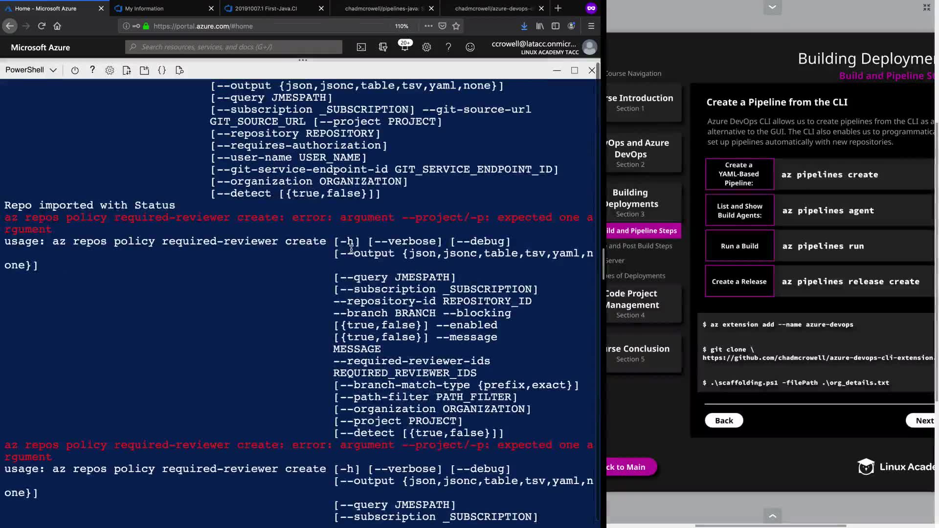Bookmark page with star icon
This screenshot has height=528, width=939.
click(456, 26)
